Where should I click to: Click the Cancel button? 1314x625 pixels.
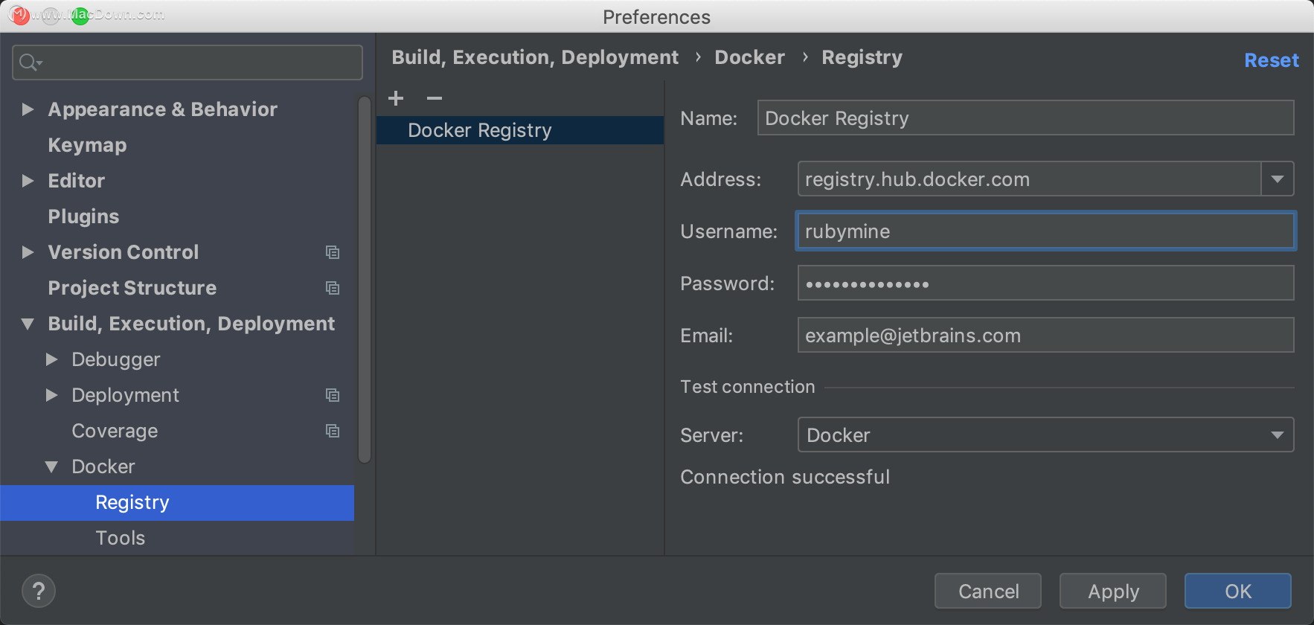coord(988,592)
